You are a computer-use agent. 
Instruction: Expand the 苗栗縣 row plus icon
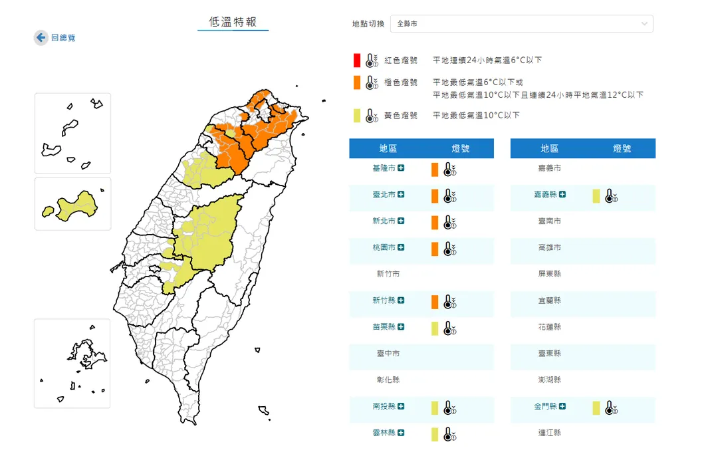(x=401, y=327)
